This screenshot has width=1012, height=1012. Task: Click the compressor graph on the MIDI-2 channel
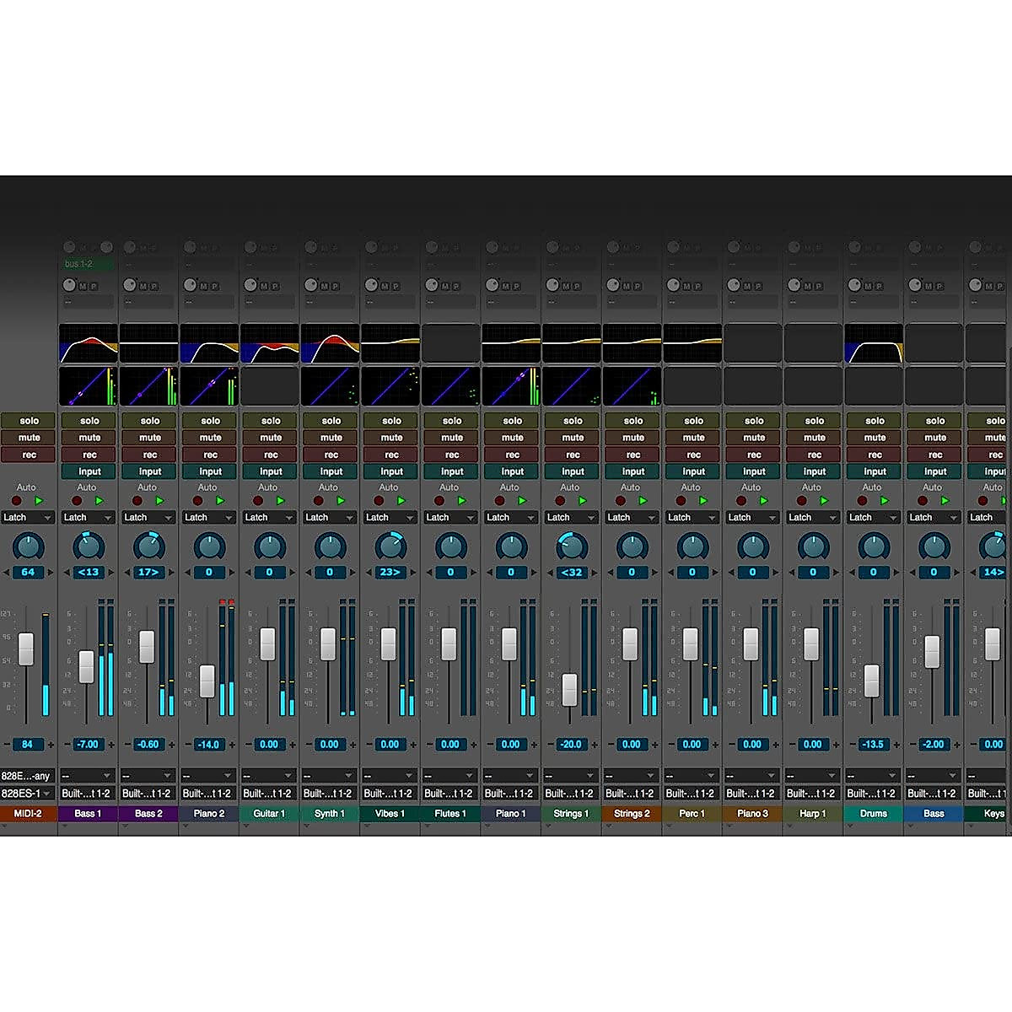pos(27,388)
